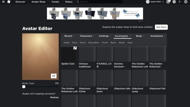Select the Neck accessory subcategory
This screenshot has height=107, width=190.
pos(83,43)
